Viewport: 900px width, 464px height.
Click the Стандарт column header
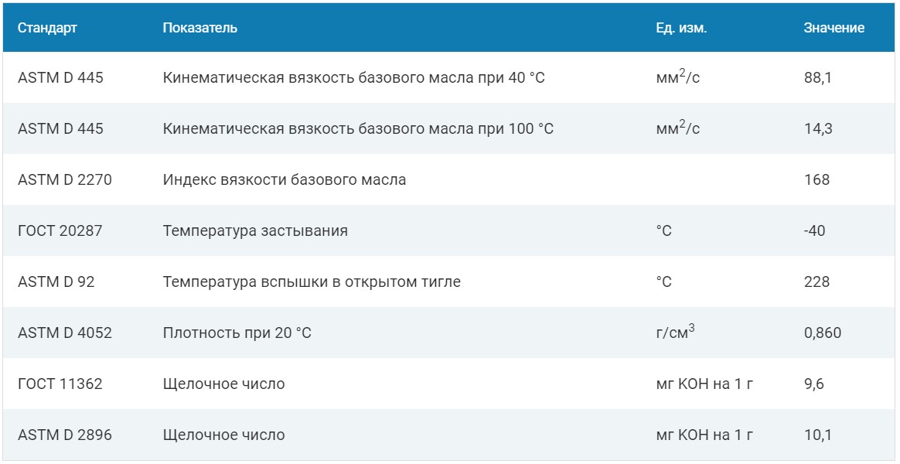(47, 28)
